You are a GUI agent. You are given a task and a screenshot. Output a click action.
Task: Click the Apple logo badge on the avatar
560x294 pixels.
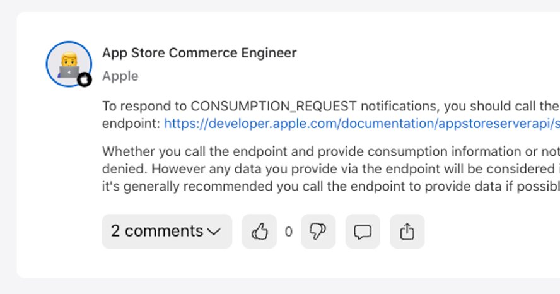(x=85, y=79)
